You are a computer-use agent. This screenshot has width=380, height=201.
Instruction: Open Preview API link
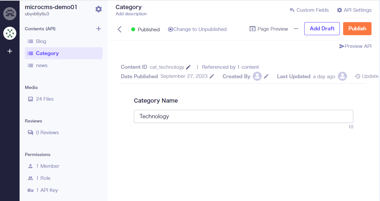[x=356, y=46]
